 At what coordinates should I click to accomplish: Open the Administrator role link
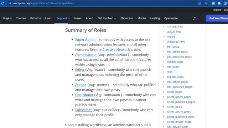pos(86,54)
